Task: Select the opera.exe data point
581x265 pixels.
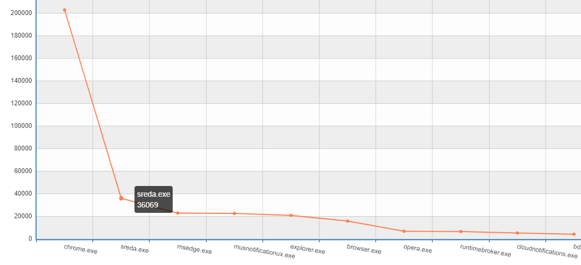Action: (404, 231)
